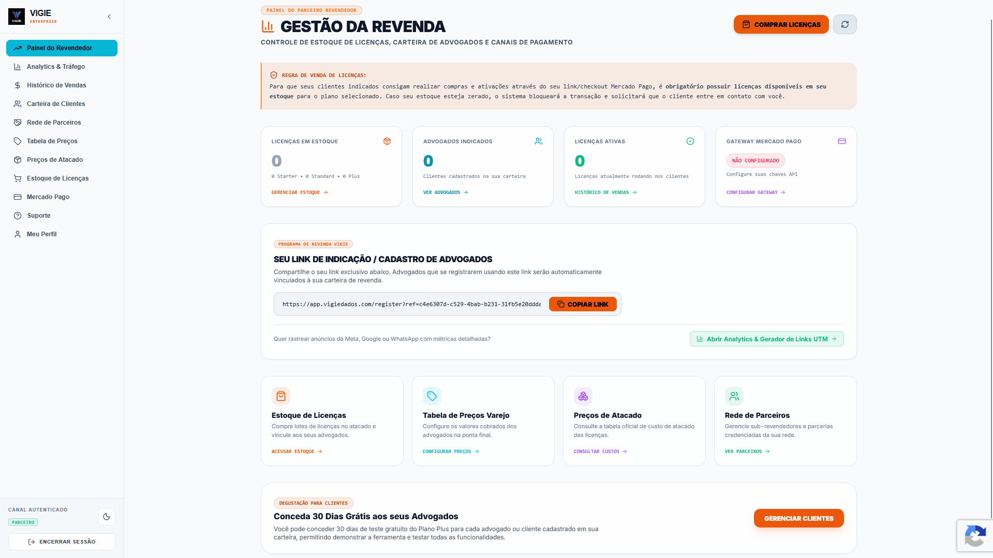Screen dimensions: 993x558
Task: Click the Comprar Licenças button
Action: [x=781, y=24]
